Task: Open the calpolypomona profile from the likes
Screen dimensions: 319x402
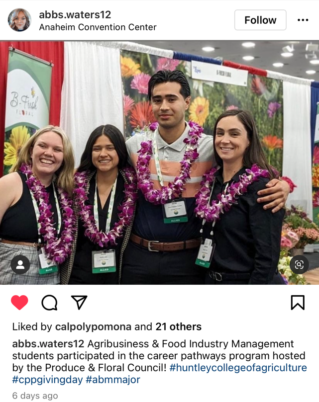Action: [93, 327]
